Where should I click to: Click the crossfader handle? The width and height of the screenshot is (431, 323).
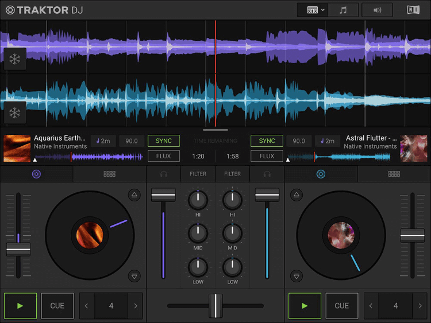215,306
